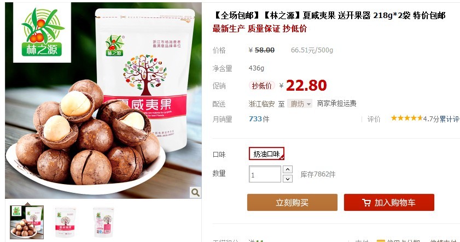Image resolution: width=460 pixels, height=242 pixels.
Task: Click the 抄低价 promotion badge
Action: coord(261,86)
